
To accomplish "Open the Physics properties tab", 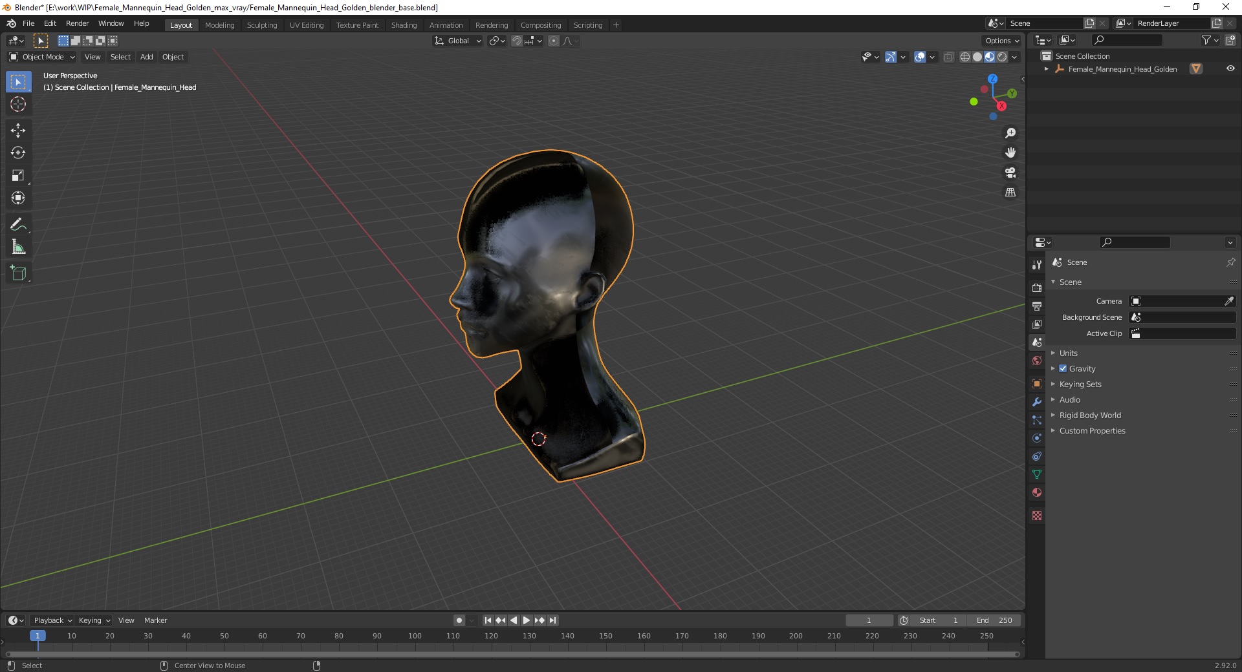I will click(1037, 438).
